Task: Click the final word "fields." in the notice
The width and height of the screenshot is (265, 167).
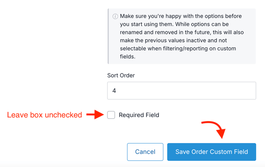Action: [128, 56]
